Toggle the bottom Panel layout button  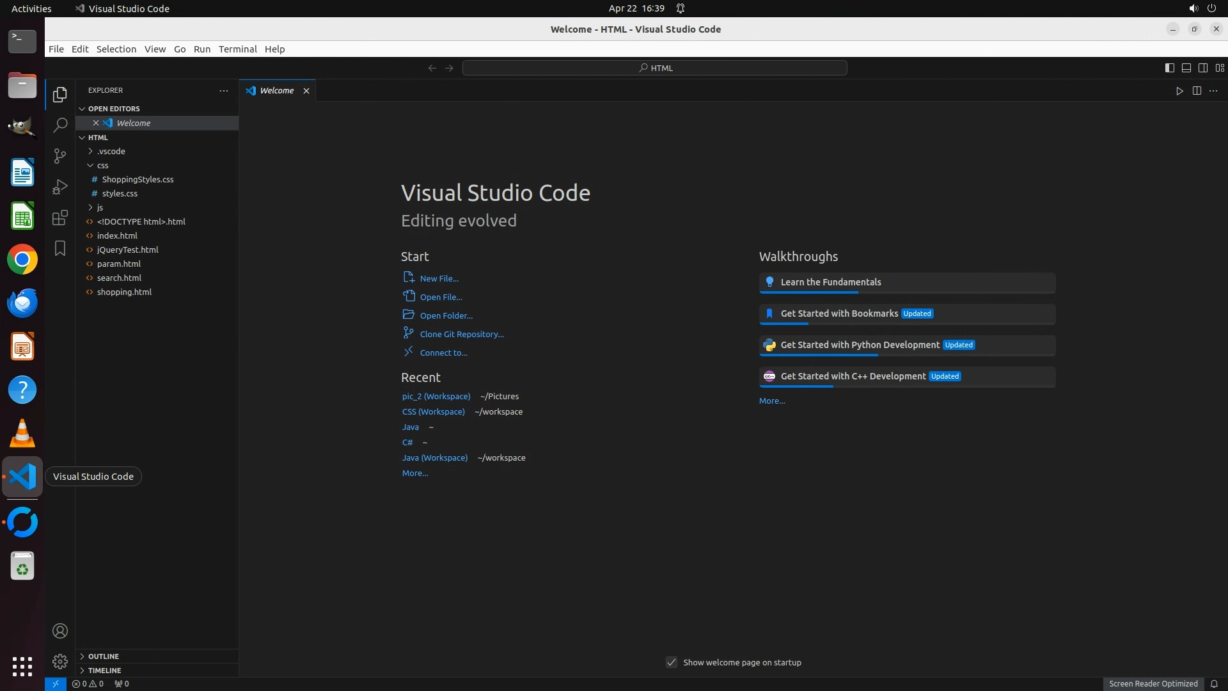1186,68
